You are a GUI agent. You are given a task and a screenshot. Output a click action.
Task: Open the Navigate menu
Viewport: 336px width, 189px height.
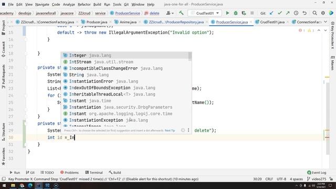click(x=42, y=4)
